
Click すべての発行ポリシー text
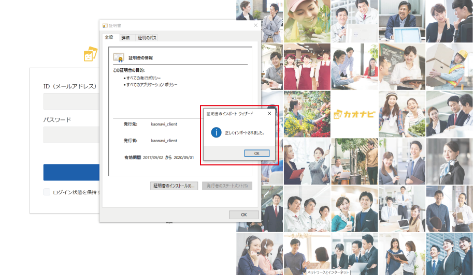(x=144, y=78)
